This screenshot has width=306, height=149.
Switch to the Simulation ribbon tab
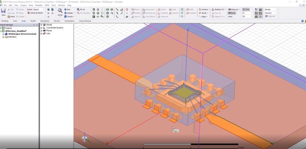pos(45,21)
